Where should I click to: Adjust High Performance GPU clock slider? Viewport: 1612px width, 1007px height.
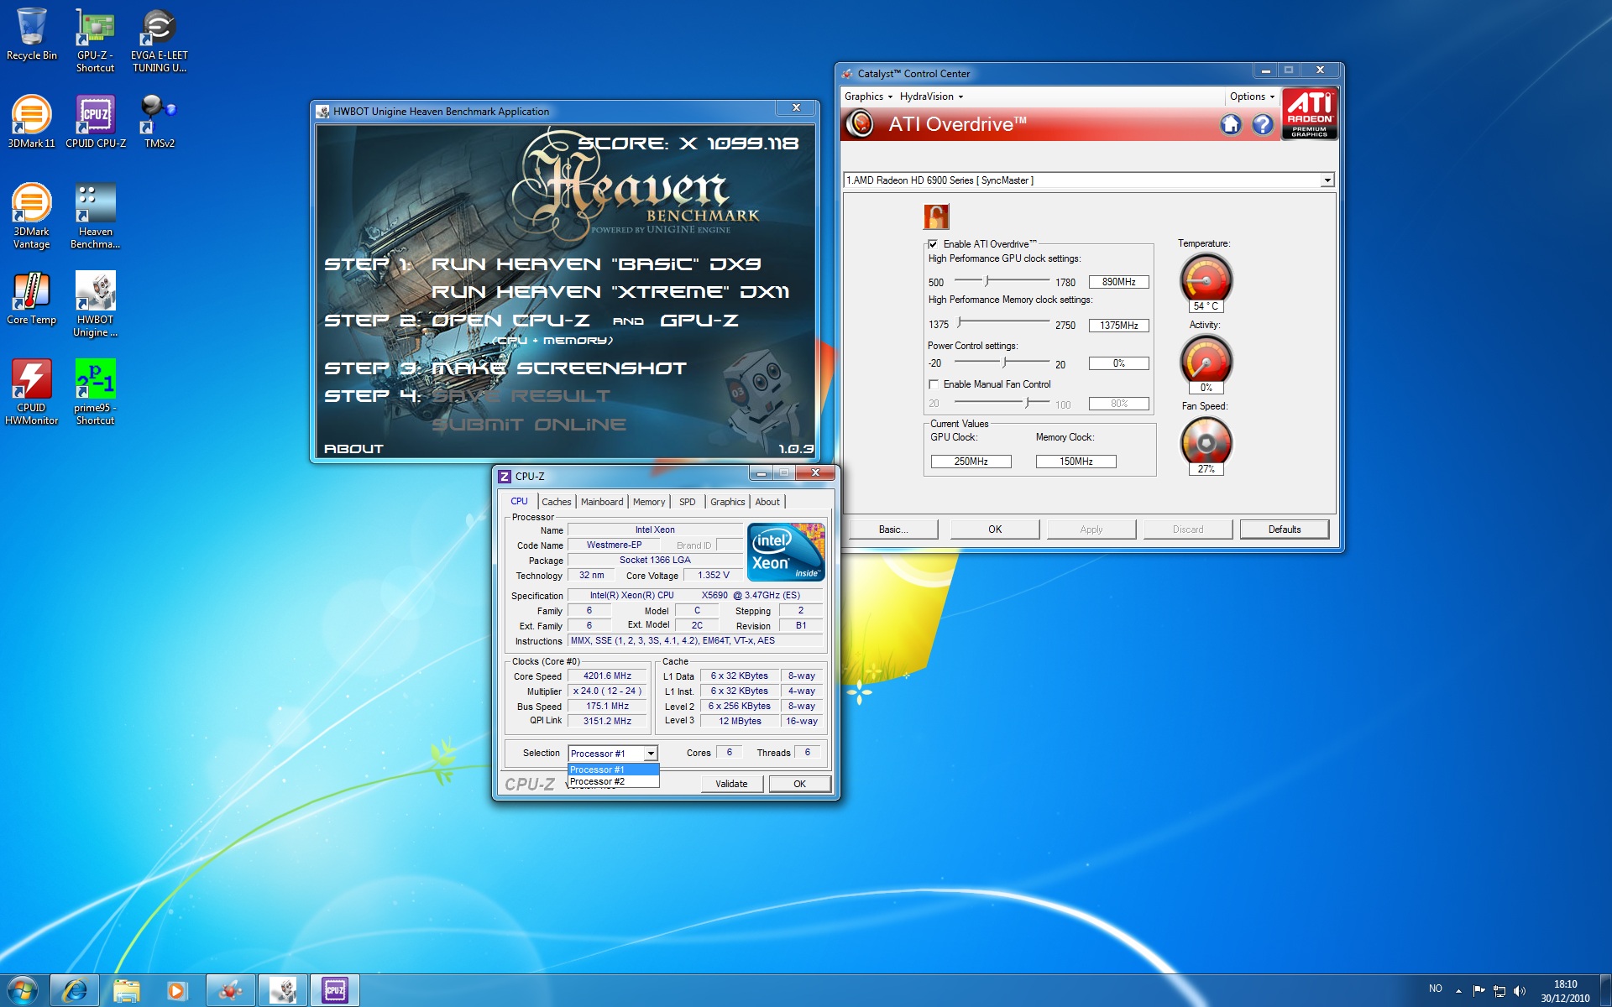988,280
